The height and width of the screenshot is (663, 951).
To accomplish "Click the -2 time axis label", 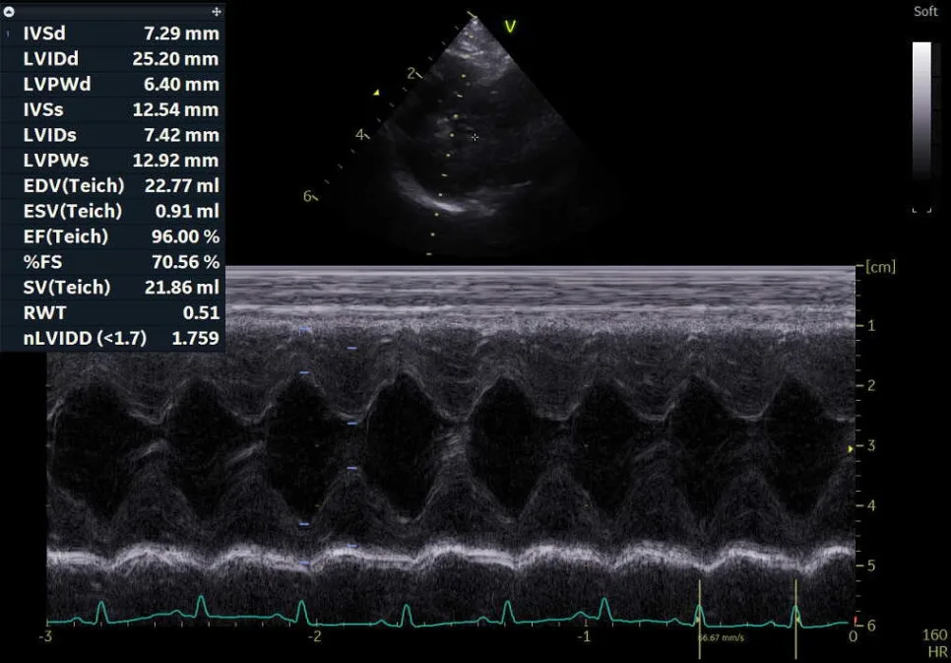I will tap(314, 636).
